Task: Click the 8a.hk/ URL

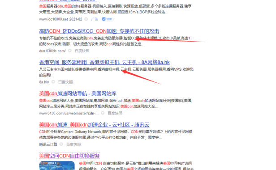Action: (44, 82)
